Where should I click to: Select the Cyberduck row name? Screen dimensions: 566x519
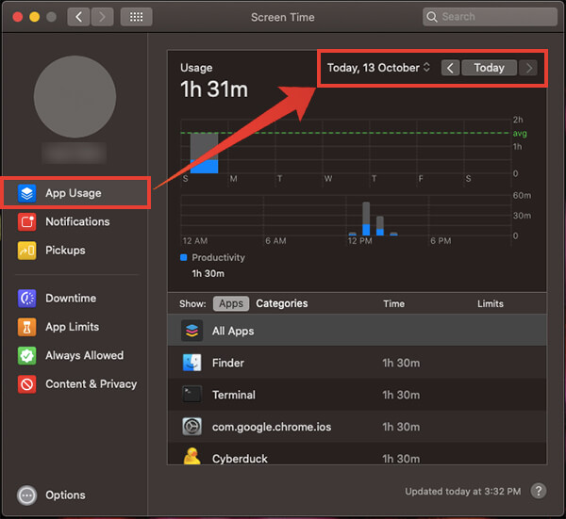(240, 459)
